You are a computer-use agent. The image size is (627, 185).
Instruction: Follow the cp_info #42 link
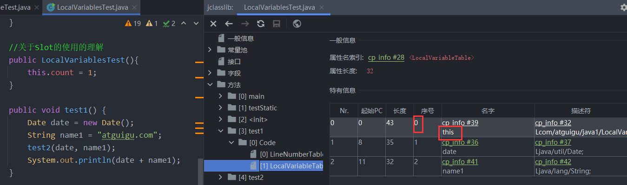point(553,162)
